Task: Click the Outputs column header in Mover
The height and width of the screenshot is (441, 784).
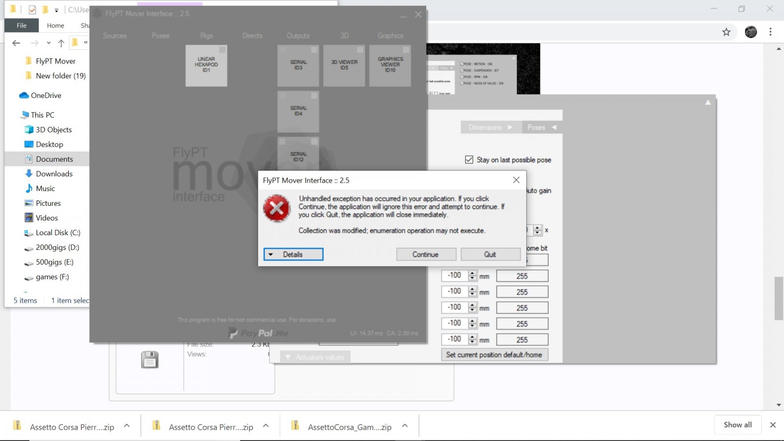Action: 298,36
